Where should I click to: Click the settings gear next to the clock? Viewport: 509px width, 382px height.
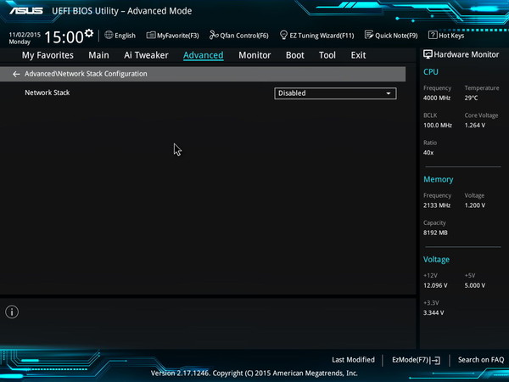pos(89,33)
